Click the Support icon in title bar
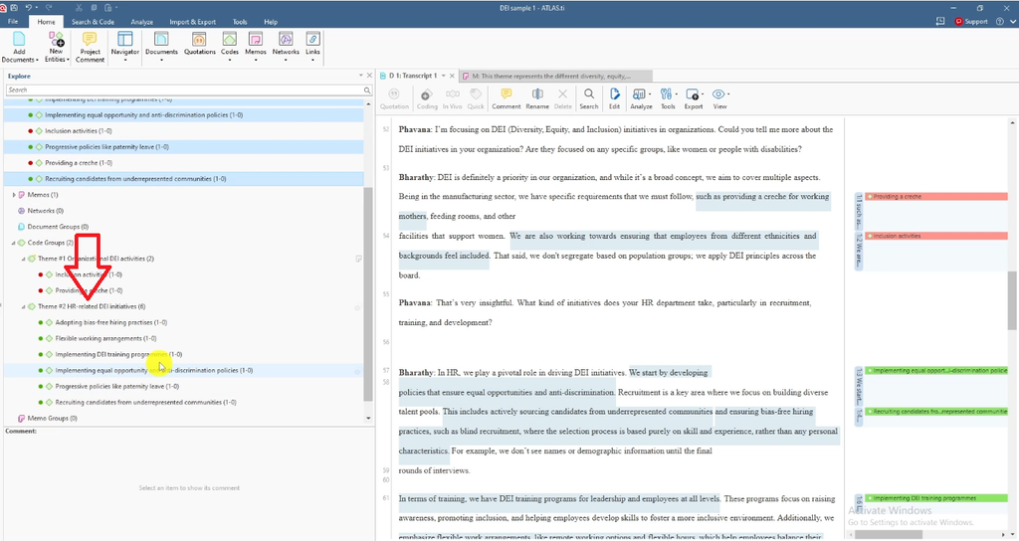The height and width of the screenshot is (541, 1019). (971, 22)
